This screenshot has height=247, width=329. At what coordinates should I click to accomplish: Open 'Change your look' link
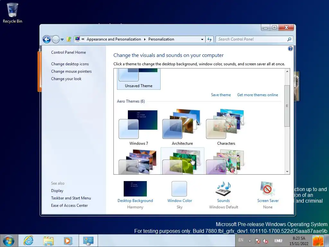pos(66,79)
